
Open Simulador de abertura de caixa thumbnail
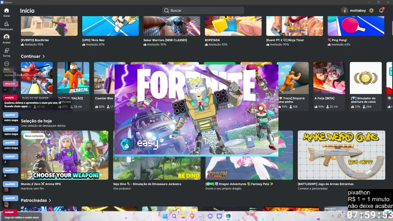coord(366,78)
